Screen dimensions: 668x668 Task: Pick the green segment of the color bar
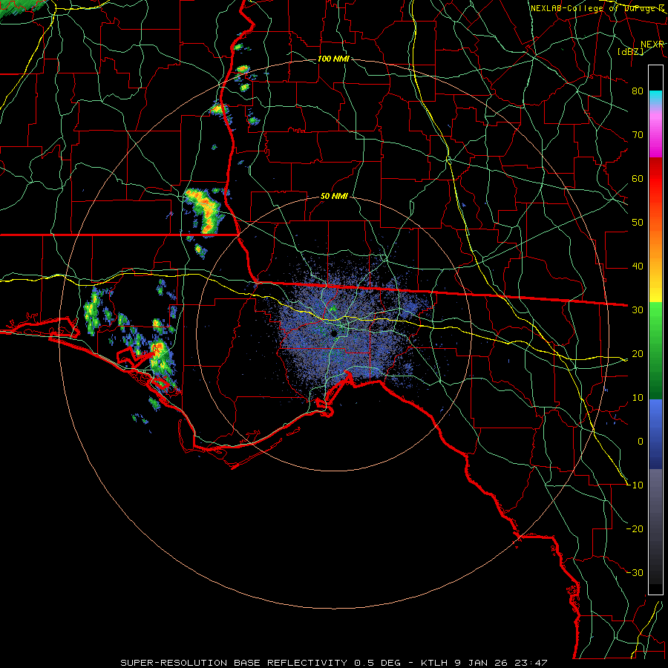point(655,350)
